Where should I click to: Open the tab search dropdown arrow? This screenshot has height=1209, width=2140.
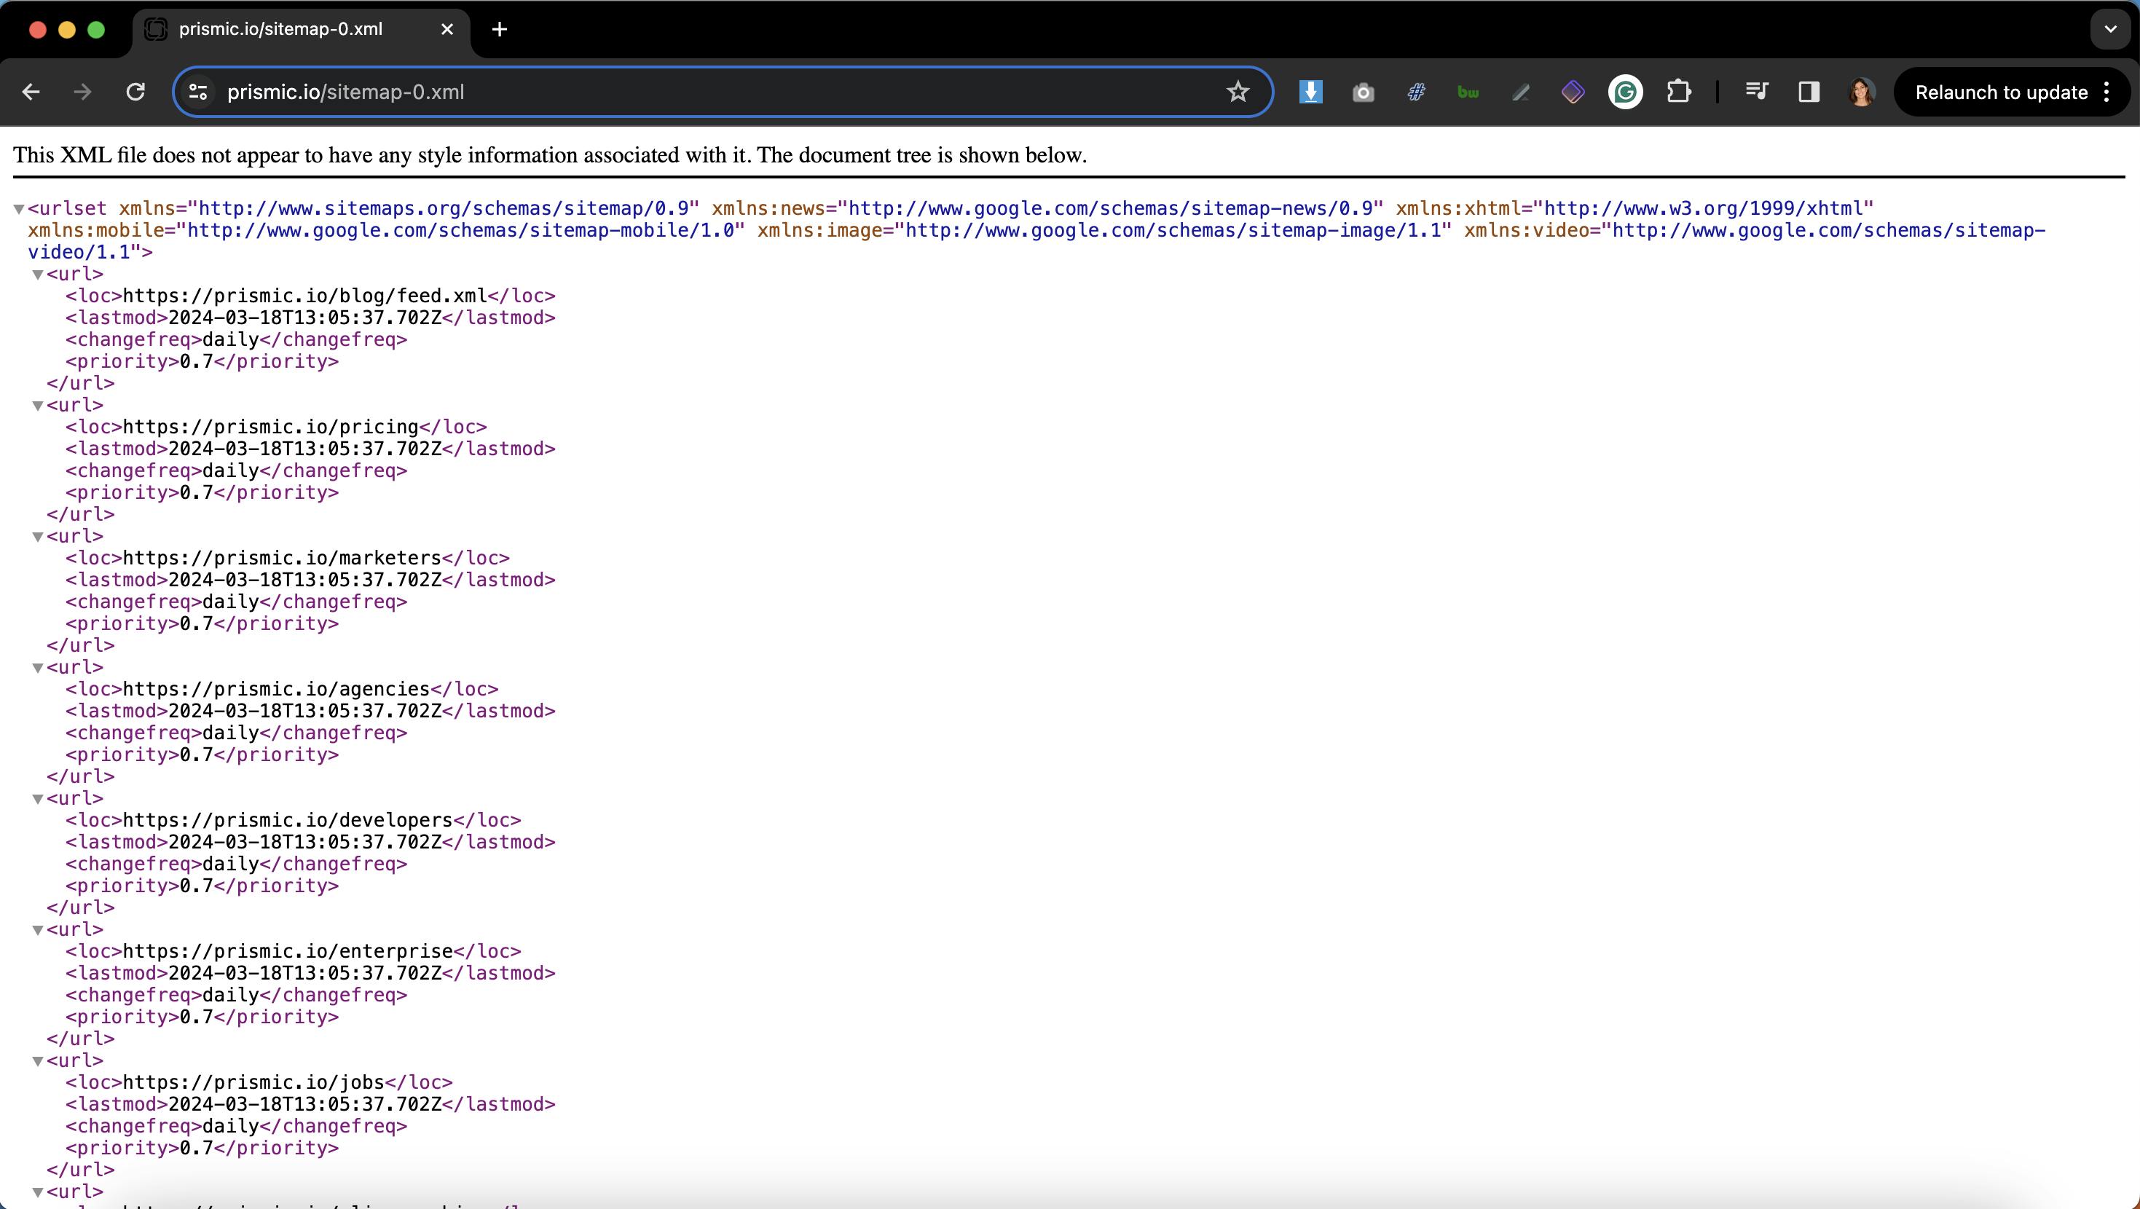2110,29
